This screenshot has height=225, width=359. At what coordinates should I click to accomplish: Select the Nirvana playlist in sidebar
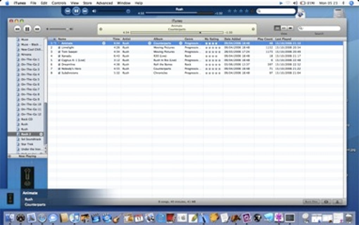tap(26, 55)
